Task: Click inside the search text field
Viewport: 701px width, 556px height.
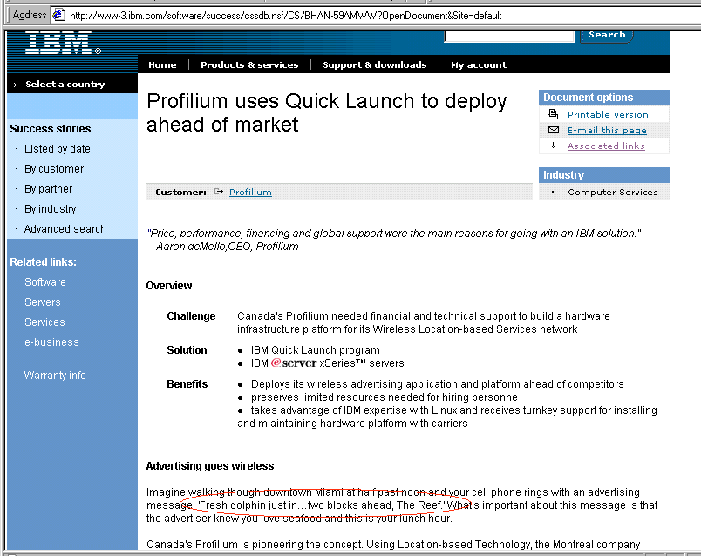Action: coord(509,36)
